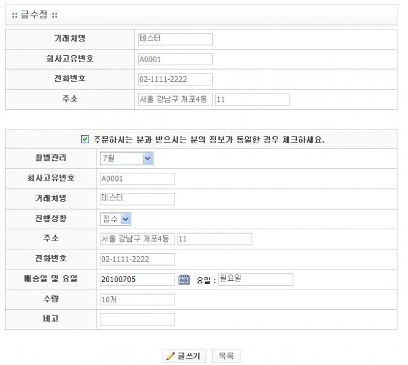Click the empty 비고 remarks field
The width and height of the screenshot is (408, 365).
click(137, 320)
